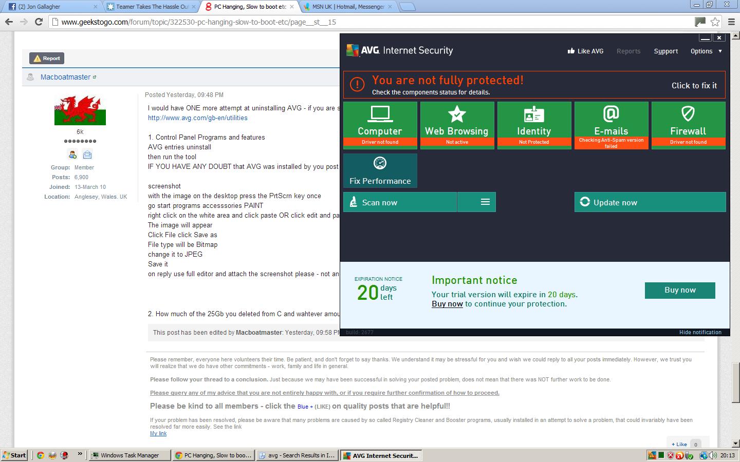Open the Windows Start menu
The image size is (740, 462).
click(14, 455)
